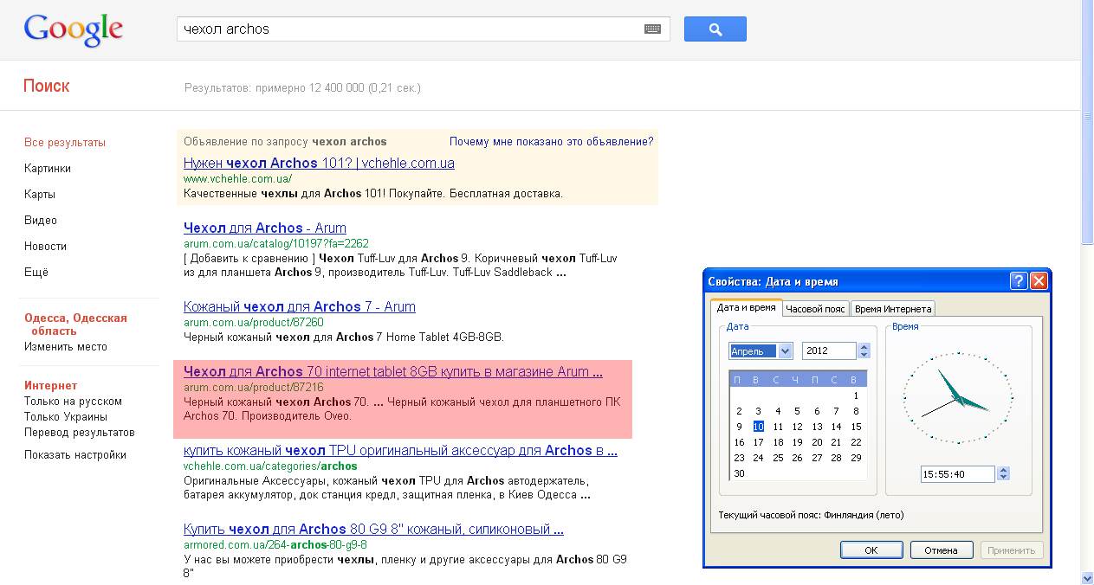Increase time with up spinner arrow

tap(1004, 470)
